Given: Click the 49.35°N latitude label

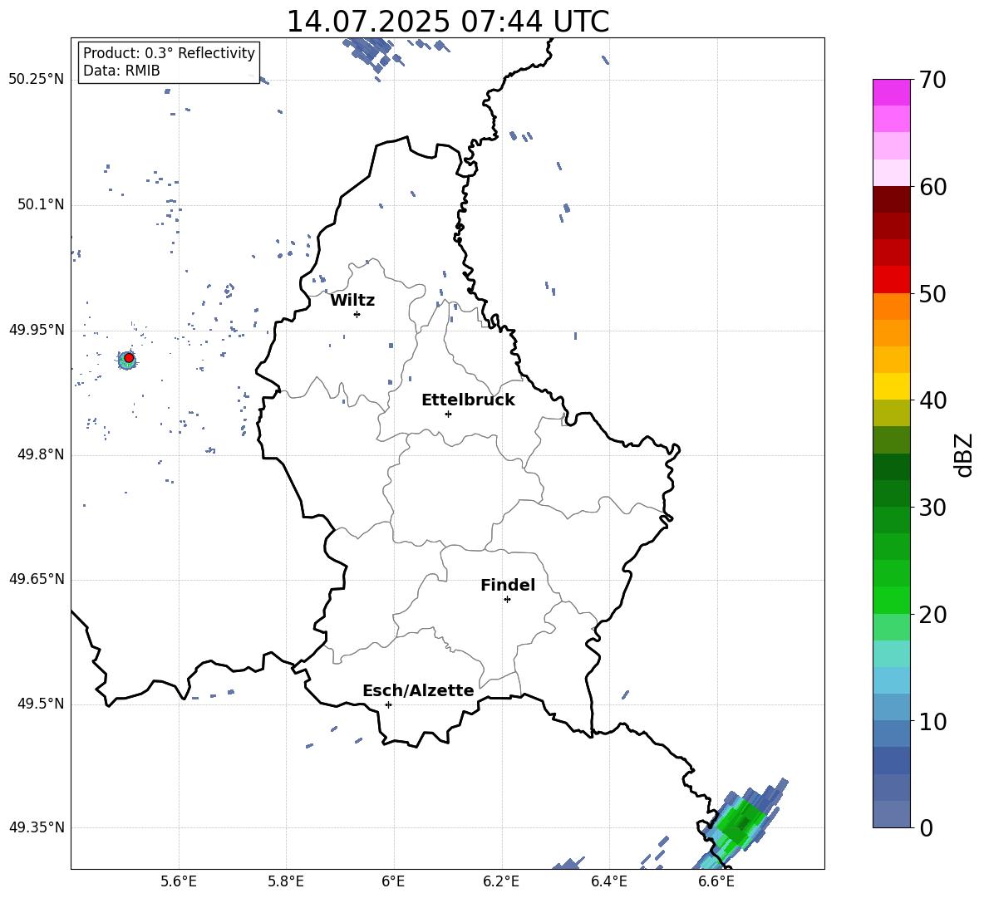Looking at the screenshot, I should coord(37,827).
